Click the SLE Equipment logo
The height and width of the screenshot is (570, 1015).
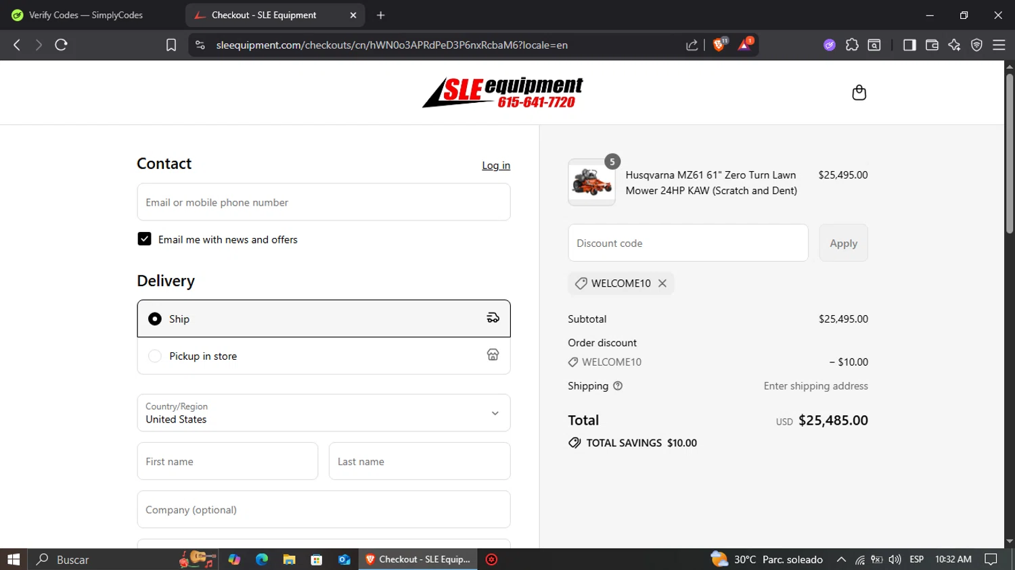[x=502, y=93]
